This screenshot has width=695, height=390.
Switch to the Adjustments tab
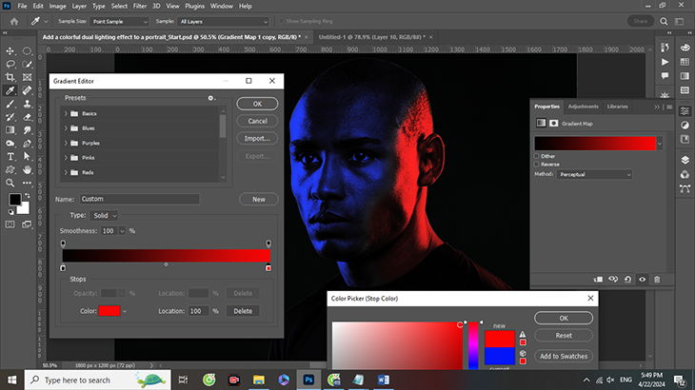tap(583, 107)
